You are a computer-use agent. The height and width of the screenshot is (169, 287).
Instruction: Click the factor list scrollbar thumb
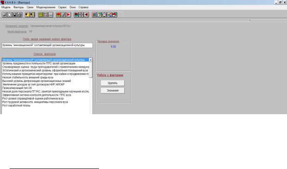pyautogui.click(x=91, y=70)
